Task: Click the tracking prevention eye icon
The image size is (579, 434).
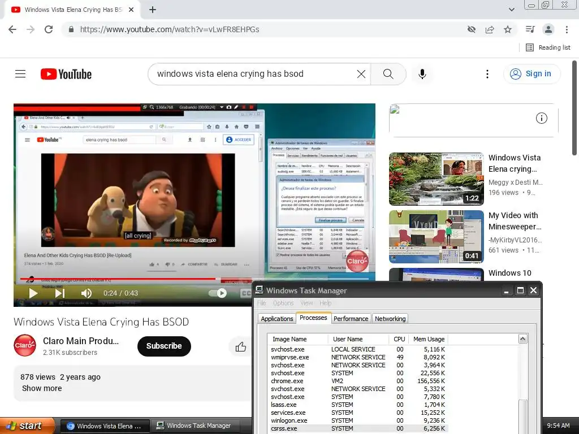Action: [x=471, y=29]
